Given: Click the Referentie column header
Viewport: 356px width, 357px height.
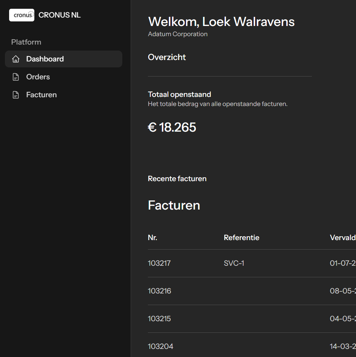Looking at the screenshot, I should click(241, 237).
